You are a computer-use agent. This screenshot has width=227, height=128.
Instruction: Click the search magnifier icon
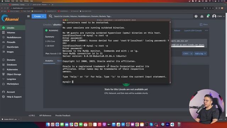click(50, 16)
